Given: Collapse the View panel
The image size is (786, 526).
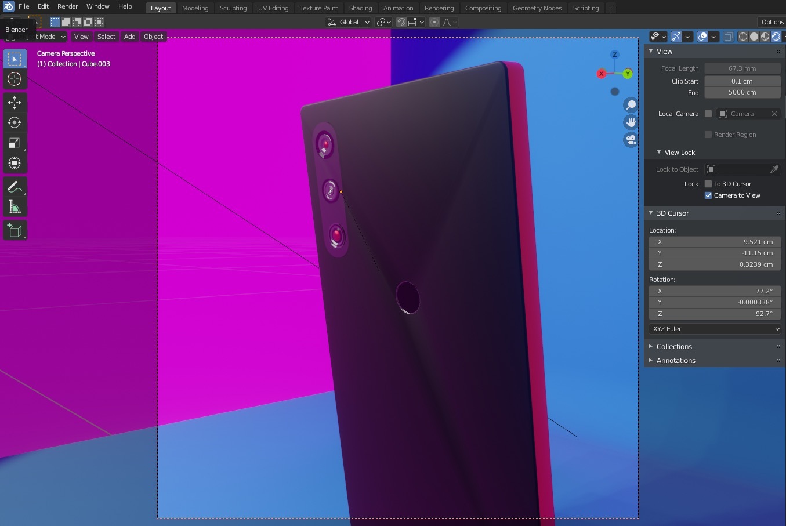Looking at the screenshot, I should pyautogui.click(x=651, y=51).
